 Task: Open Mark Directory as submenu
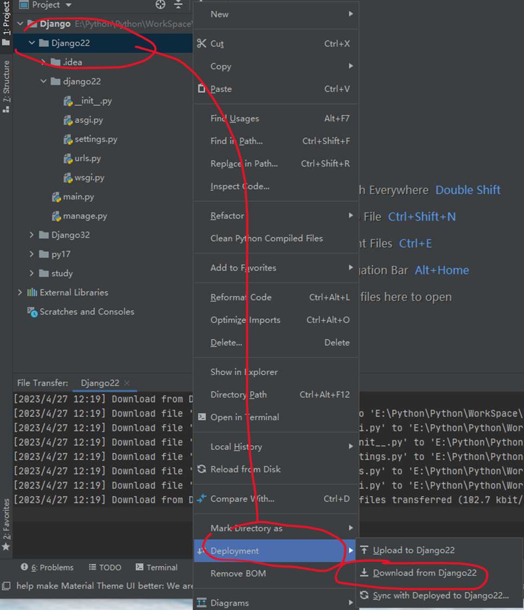point(276,528)
